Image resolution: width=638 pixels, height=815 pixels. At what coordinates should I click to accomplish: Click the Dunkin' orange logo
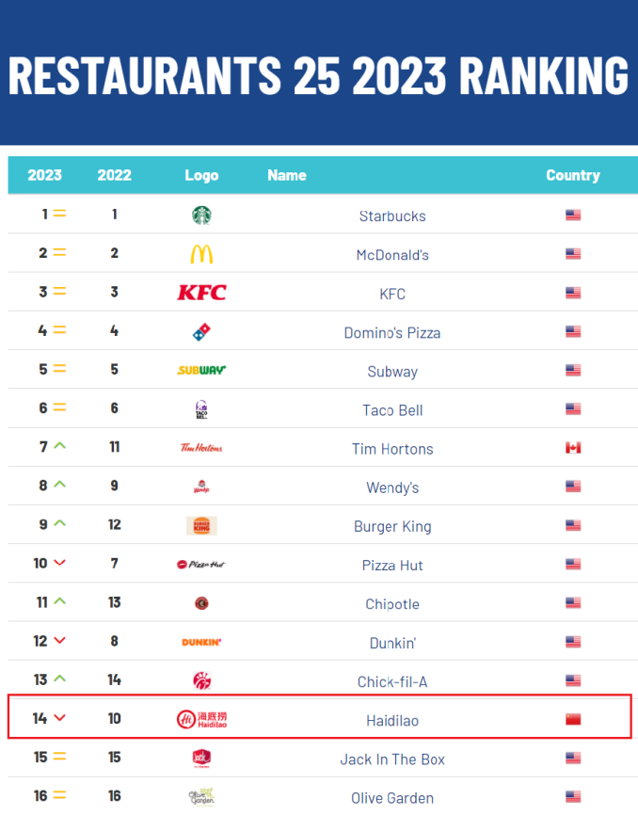[x=201, y=643]
